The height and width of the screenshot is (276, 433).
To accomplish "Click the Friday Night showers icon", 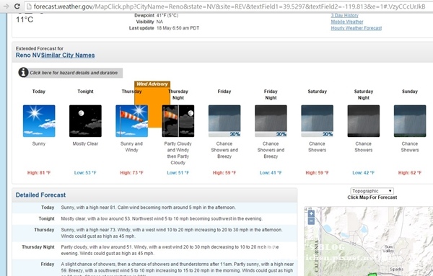I will click(271, 121).
